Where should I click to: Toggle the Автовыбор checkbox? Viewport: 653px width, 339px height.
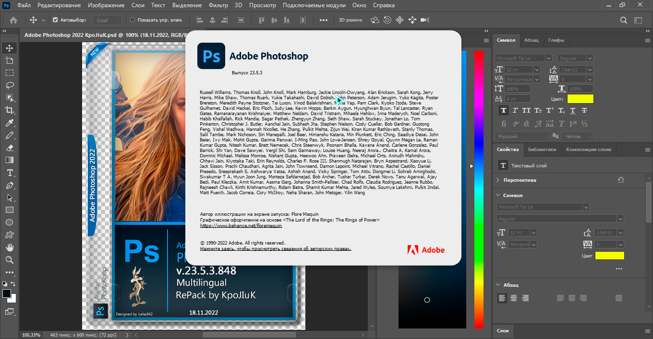click(x=55, y=20)
